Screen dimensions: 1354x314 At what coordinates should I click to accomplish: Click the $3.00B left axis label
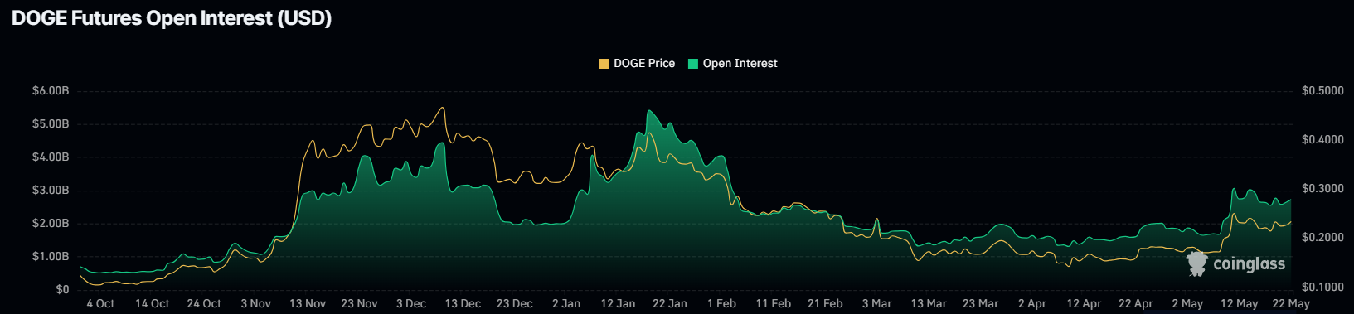tap(51, 190)
